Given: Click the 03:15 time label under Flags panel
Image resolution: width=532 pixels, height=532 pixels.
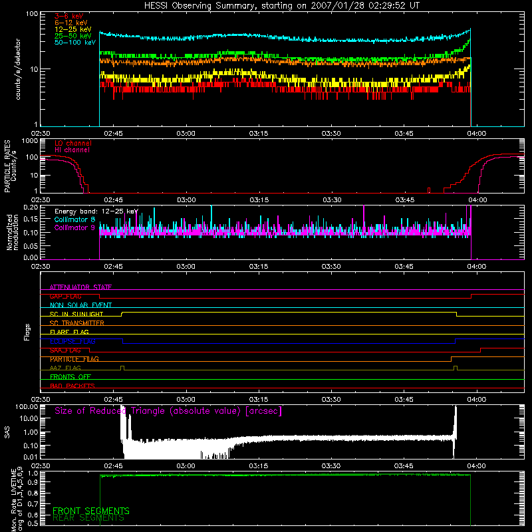Looking at the screenshot, I should coord(258,400).
